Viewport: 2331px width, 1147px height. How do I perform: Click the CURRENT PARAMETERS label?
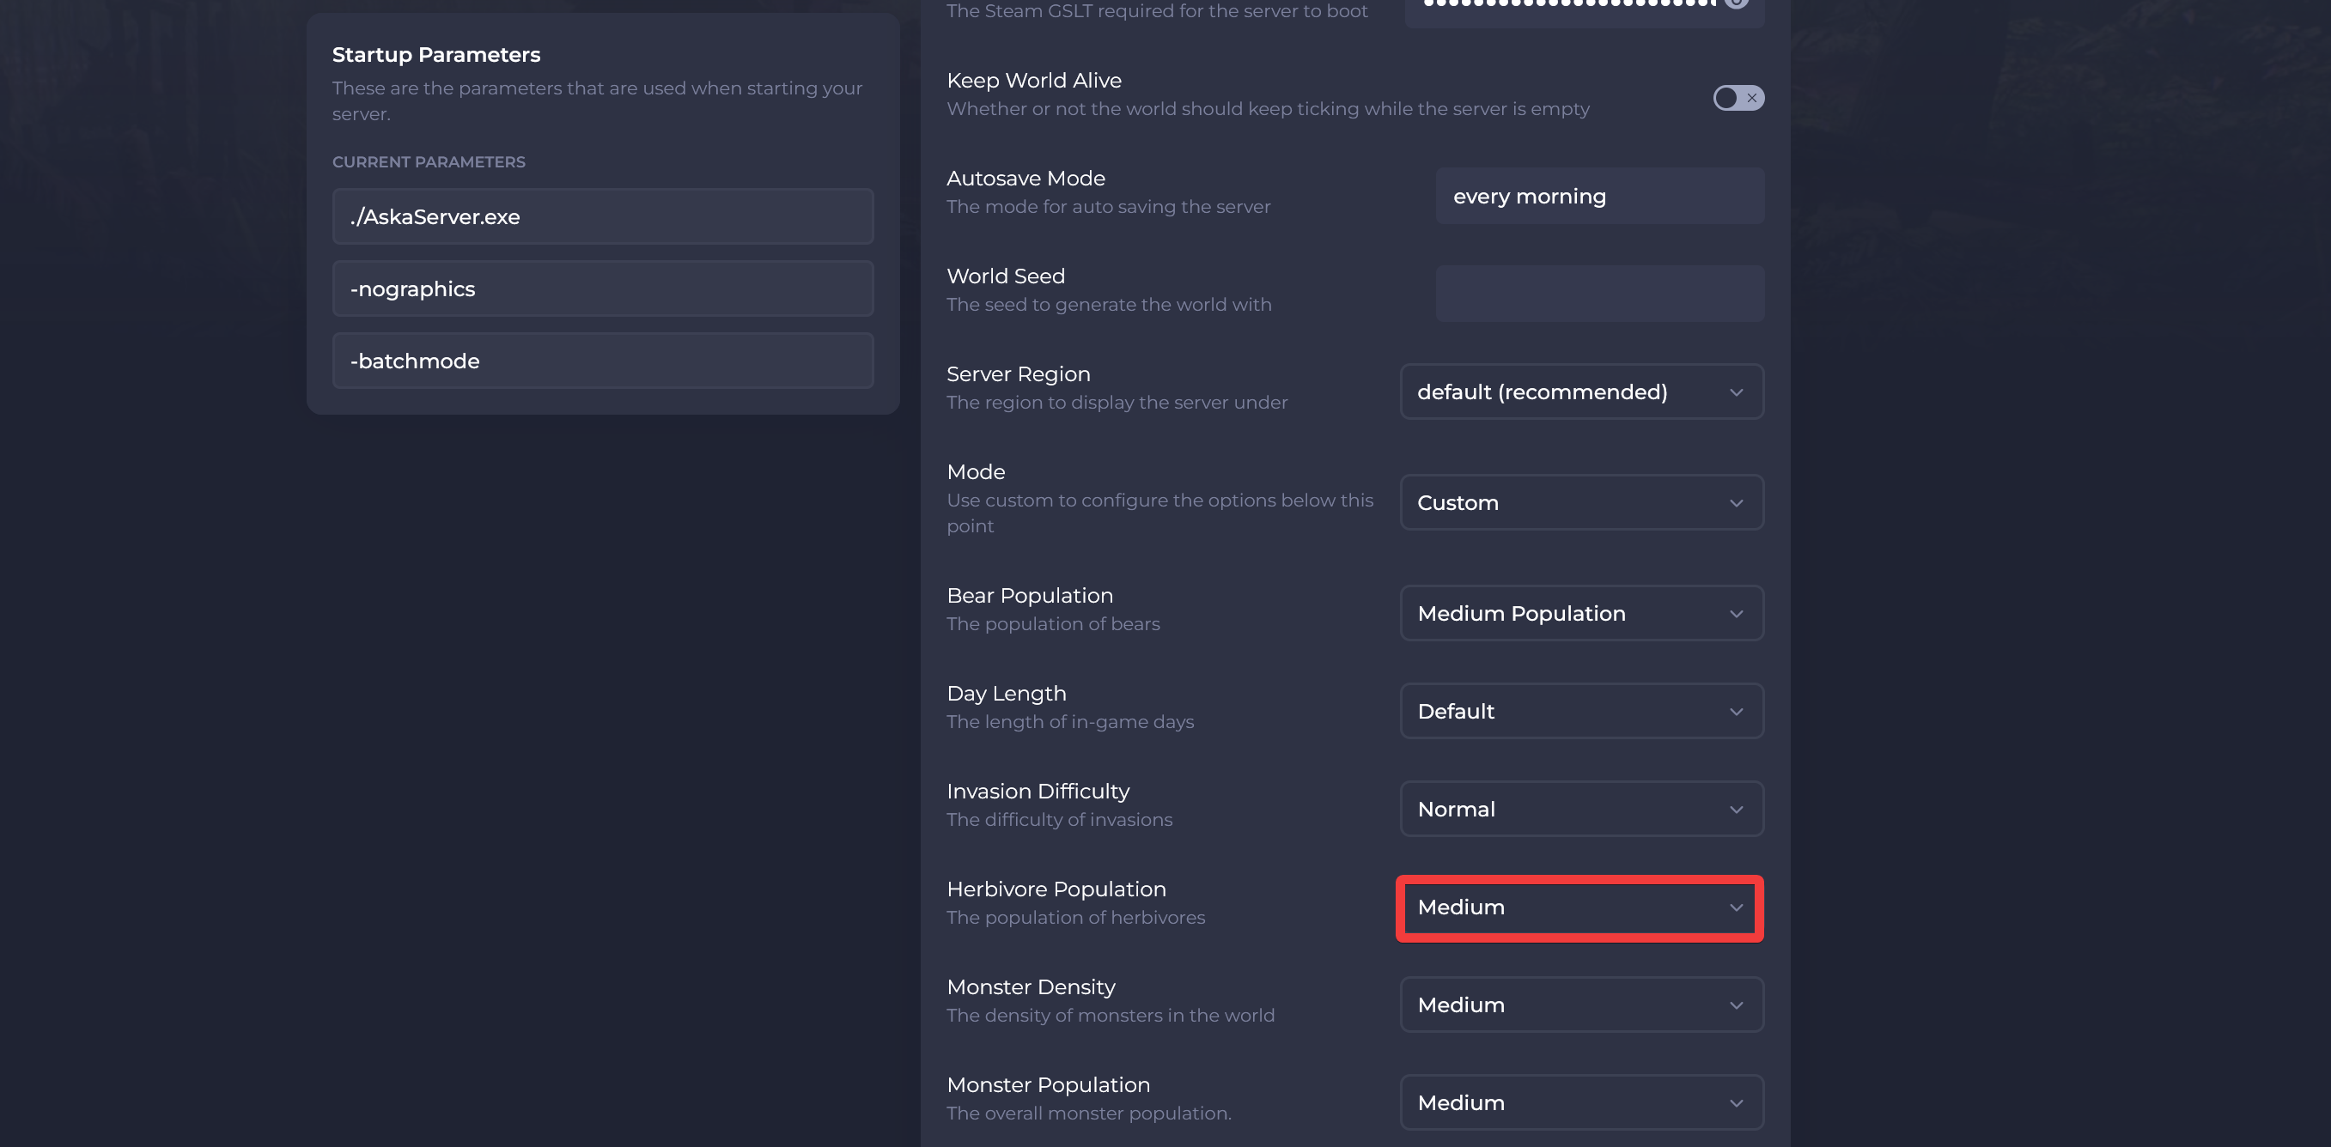click(x=428, y=162)
